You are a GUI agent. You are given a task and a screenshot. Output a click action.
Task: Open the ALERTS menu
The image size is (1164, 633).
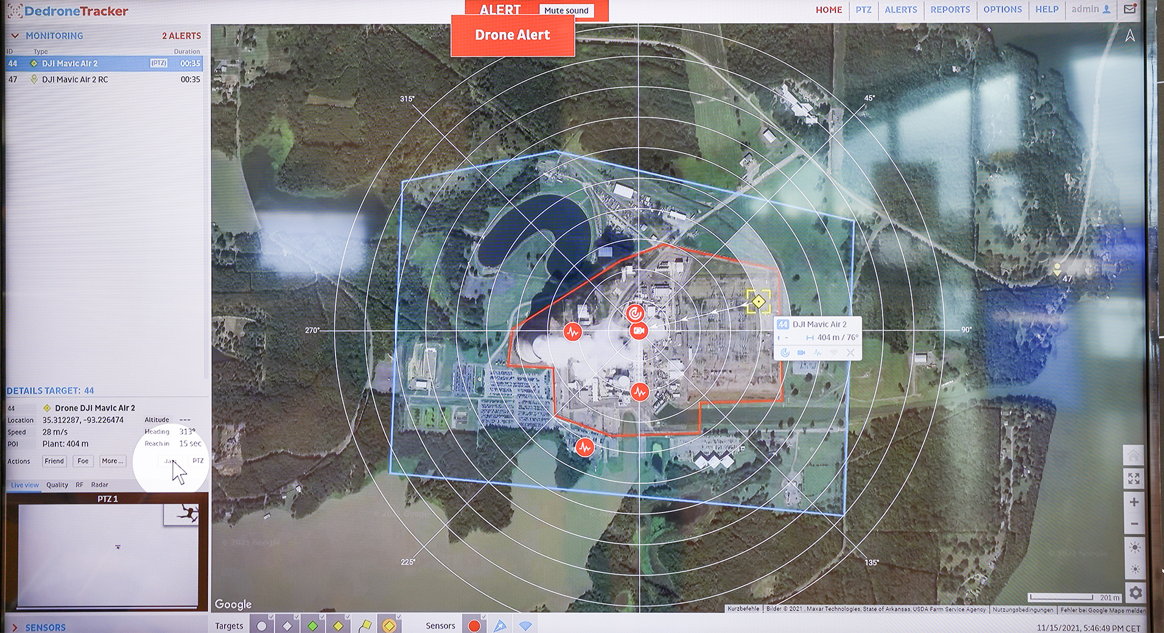[900, 10]
